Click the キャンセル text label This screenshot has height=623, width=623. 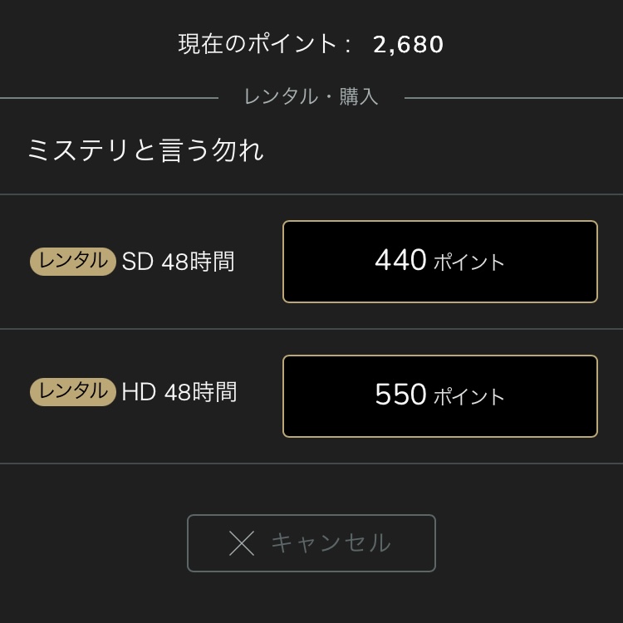[331, 543]
